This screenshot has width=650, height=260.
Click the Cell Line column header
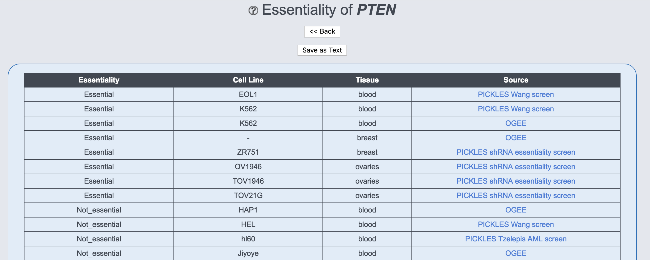coord(248,80)
